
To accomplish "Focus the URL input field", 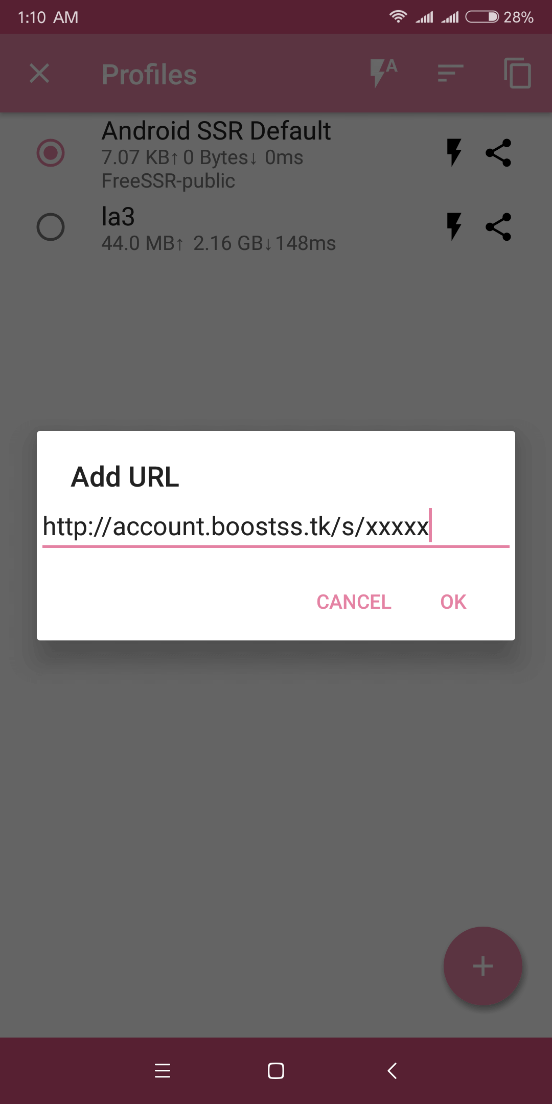I will (276, 526).
